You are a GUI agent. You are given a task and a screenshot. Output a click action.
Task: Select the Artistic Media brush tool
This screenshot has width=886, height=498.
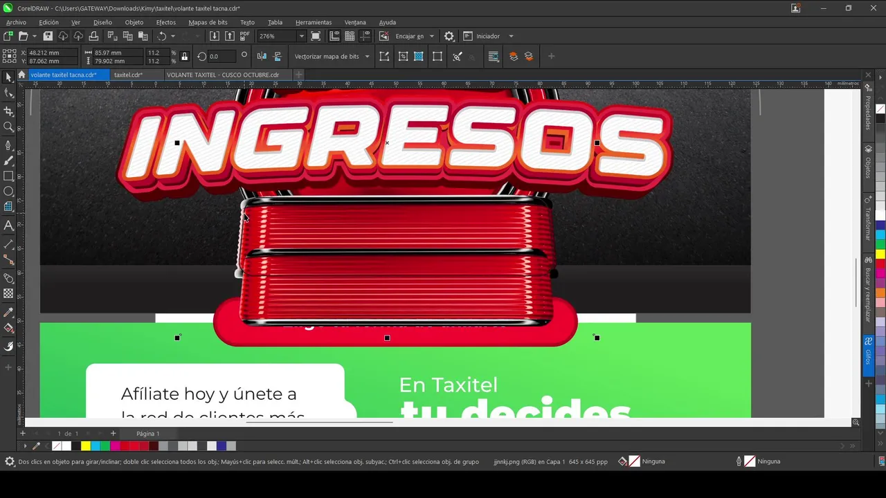coord(8,160)
